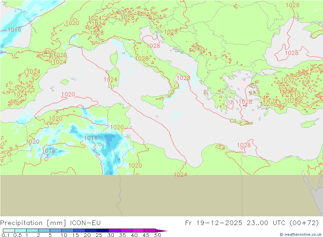Click the 40–45 mm magenta legend swatch
The height and width of the screenshot is (237, 323).
point(138,231)
